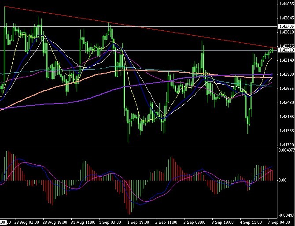295x226 pixels.
Task: Click the MACD 0.00 level label
Action: click(x=282, y=180)
